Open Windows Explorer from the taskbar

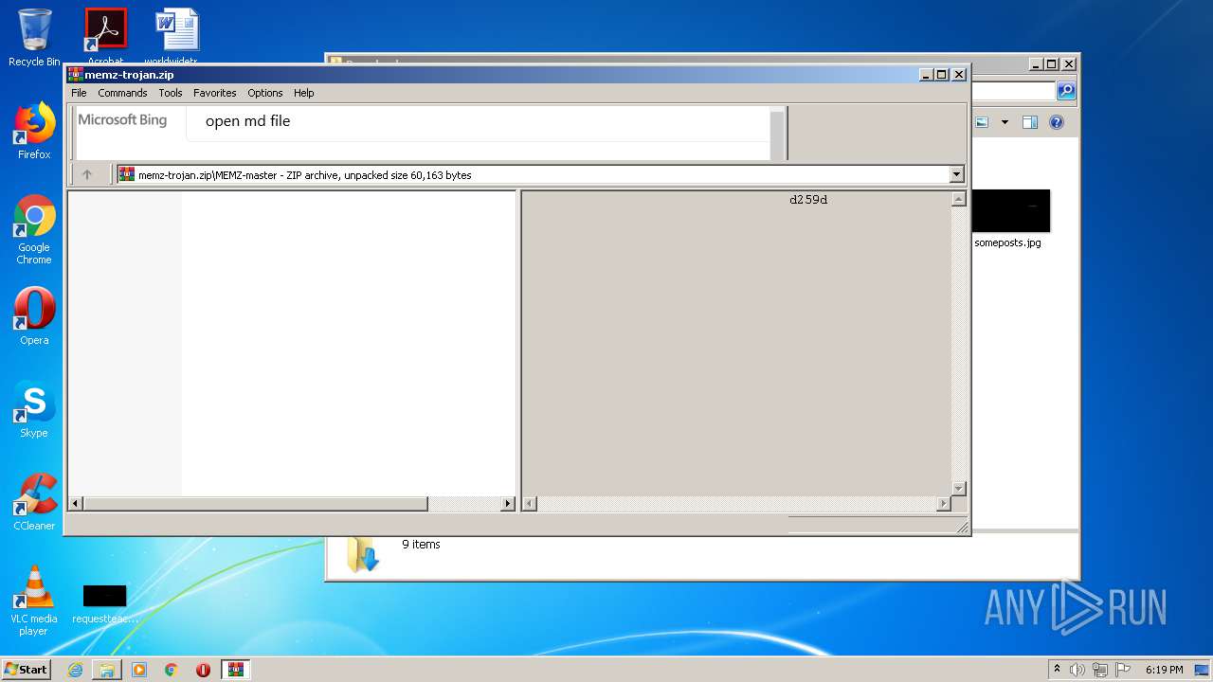tap(107, 670)
